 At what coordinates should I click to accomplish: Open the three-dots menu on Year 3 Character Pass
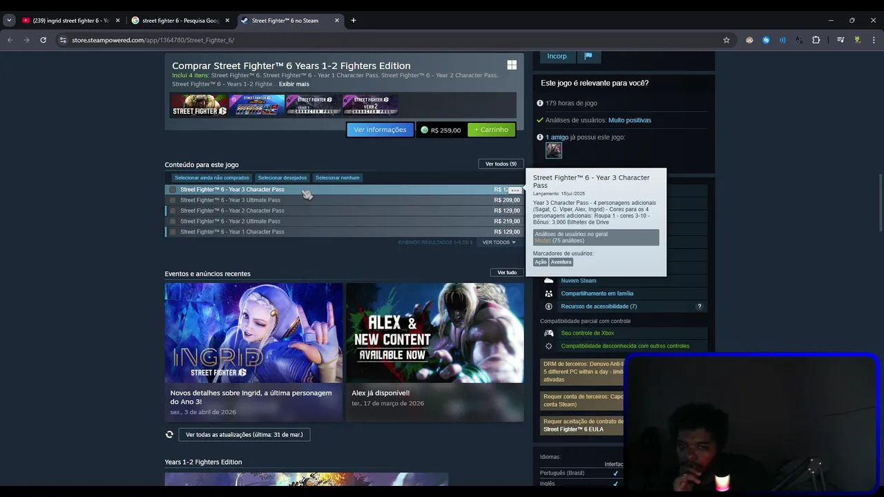(x=515, y=190)
